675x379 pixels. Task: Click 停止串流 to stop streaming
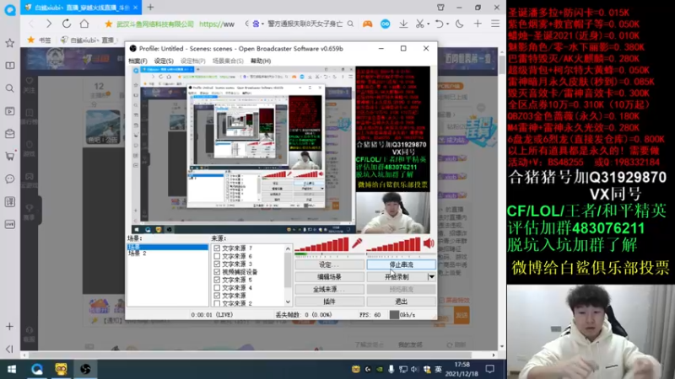coord(402,264)
